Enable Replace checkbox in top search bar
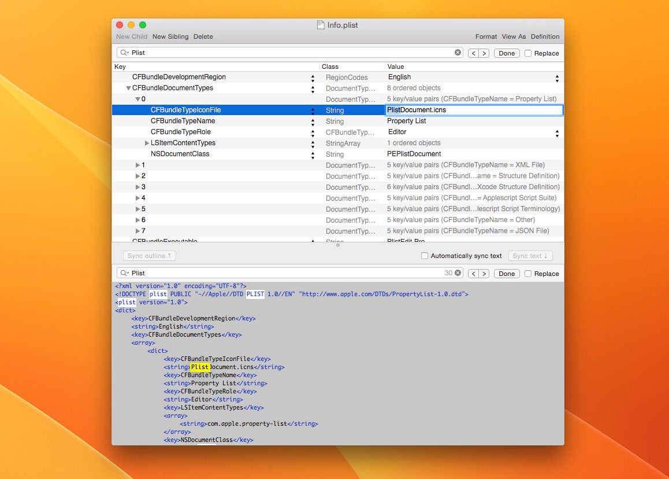669x479 pixels. click(528, 53)
